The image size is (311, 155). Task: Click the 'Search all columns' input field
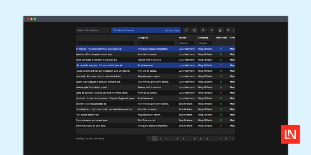[x=93, y=30]
